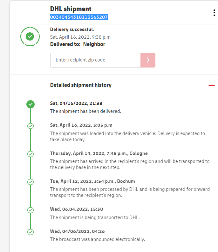Image resolution: width=218 pixels, height=252 pixels.
Task: Collapse the detailed shipment history section
Action: (x=212, y=85)
